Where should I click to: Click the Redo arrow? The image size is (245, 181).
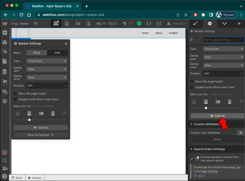point(130,23)
